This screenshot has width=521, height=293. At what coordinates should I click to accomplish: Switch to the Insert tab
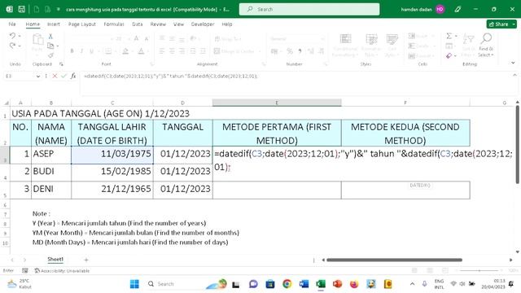click(54, 24)
